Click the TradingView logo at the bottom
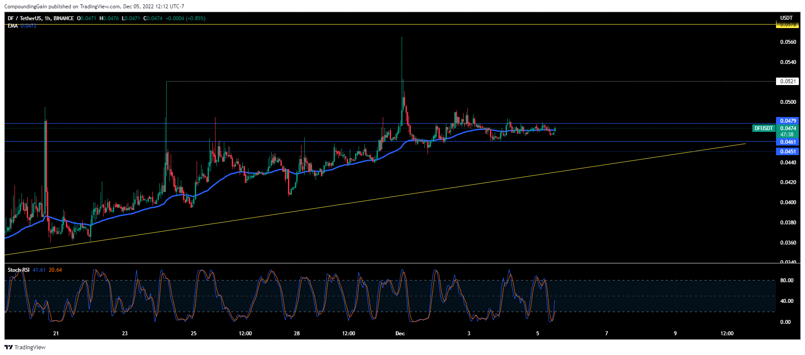This screenshot has width=805, height=355. point(25,347)
